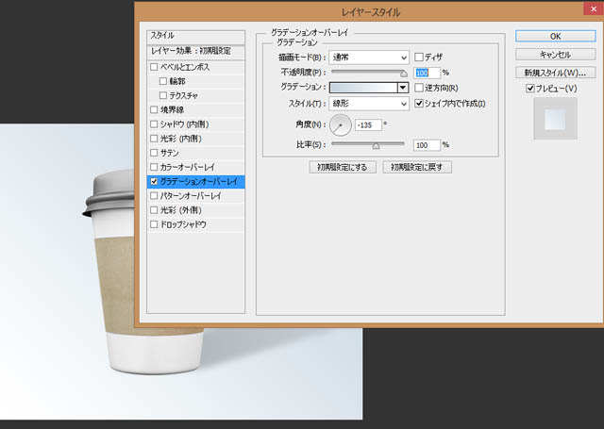Click 新規スタイル button
This screenshot has width=604, height=429.
point(554,72)
